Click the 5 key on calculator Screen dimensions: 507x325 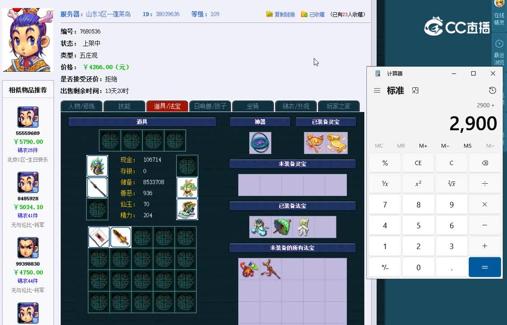pos(418,225)
